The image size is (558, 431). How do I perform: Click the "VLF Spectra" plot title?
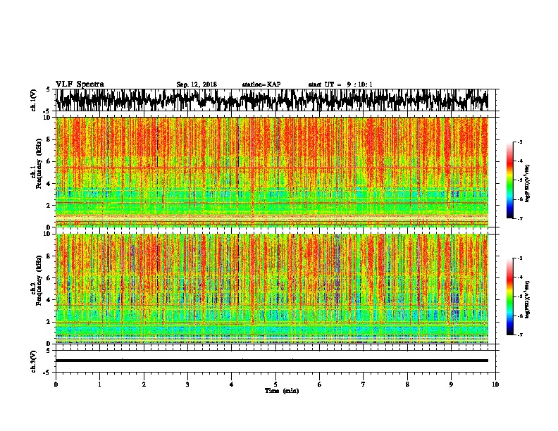(80, 85)
